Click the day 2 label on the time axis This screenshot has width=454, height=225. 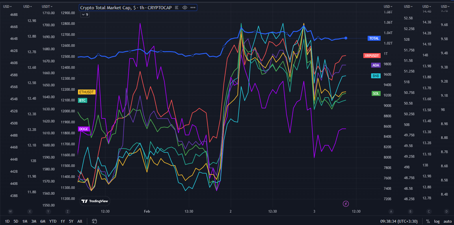pos(230,211)
